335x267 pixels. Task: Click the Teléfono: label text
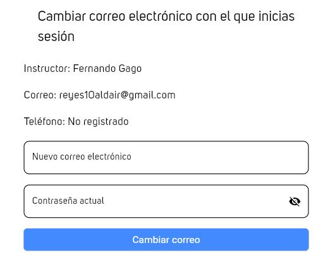[x=44, y=122]
